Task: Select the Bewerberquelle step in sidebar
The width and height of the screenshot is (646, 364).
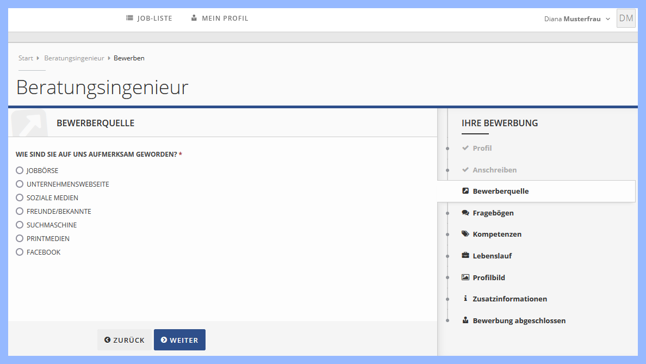Action: coord(500,191)
